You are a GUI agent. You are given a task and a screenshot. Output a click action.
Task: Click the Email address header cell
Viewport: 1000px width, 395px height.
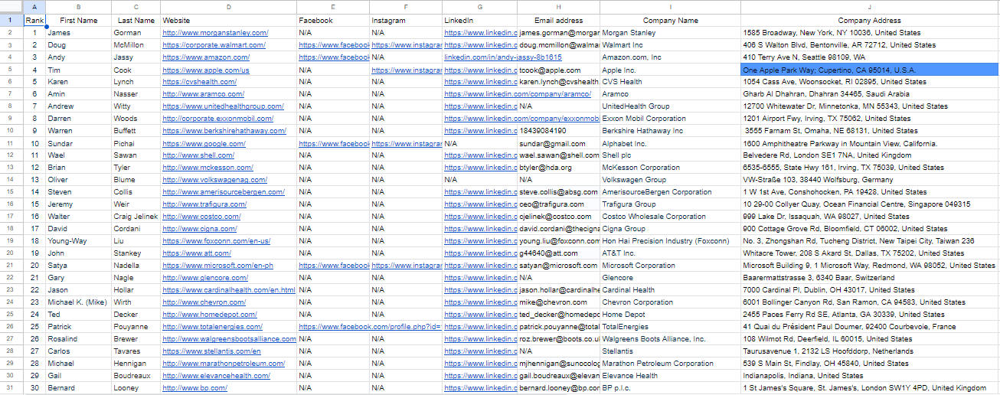tap(559, 21)
